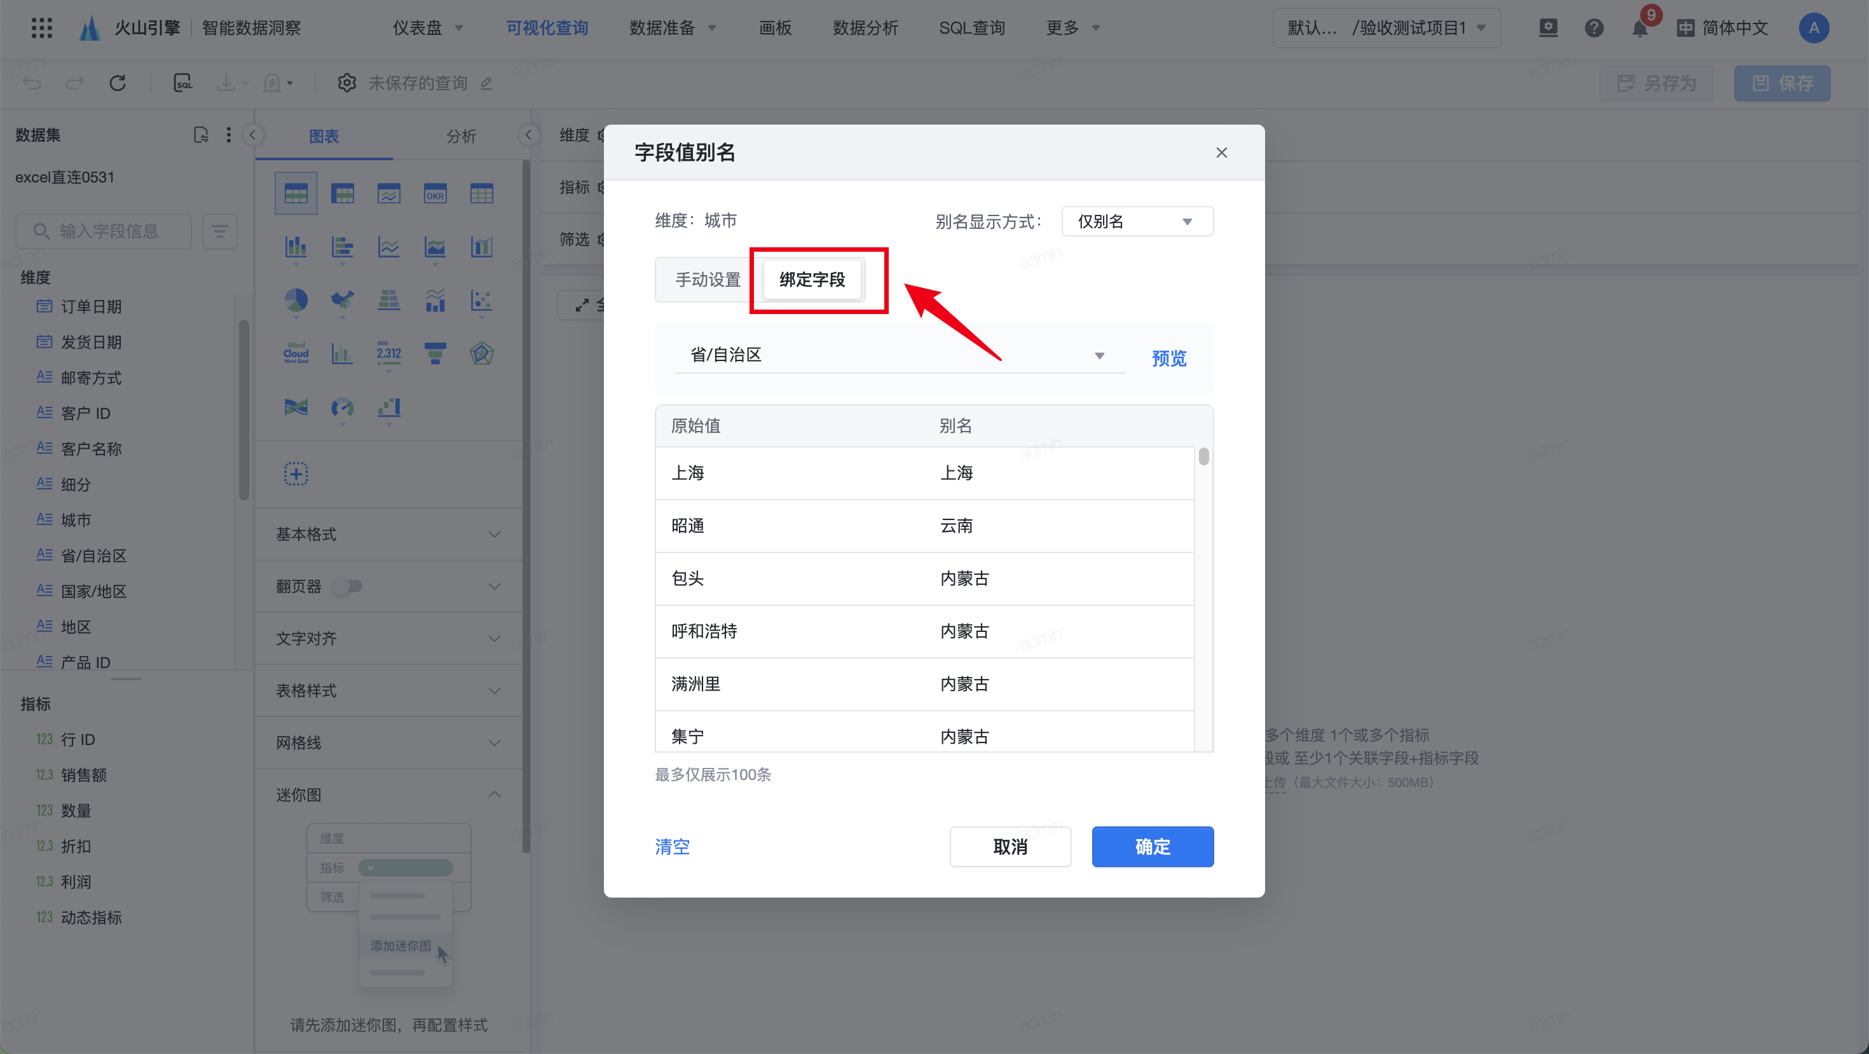Click the add custom chart plus icon
The width and height of the screenshot is (1869, 1054).
296,474
